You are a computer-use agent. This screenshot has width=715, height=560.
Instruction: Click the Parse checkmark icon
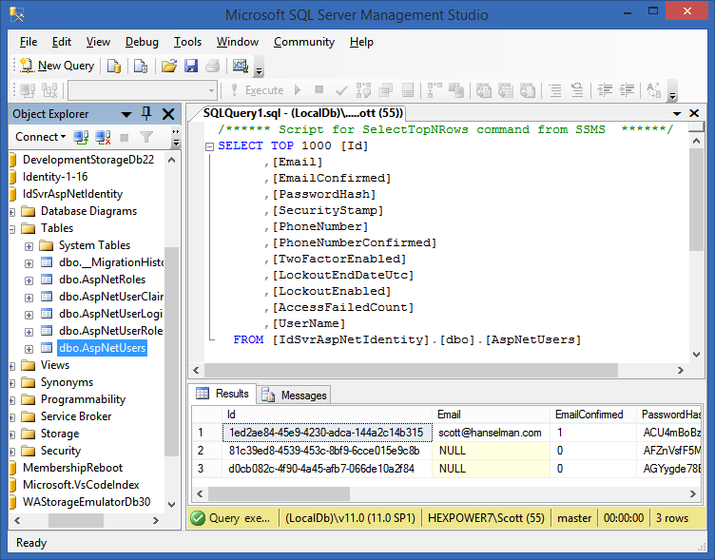(341, 90)
